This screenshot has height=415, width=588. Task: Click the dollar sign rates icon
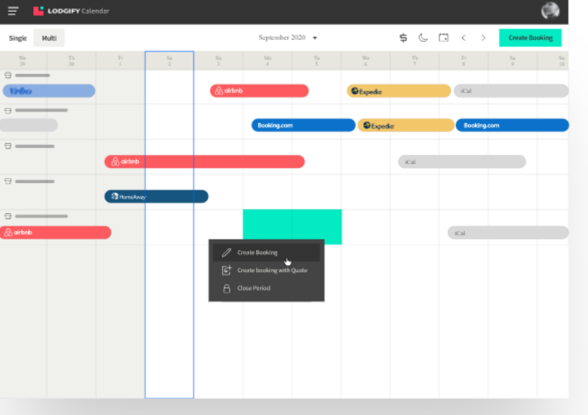(403, 38)
